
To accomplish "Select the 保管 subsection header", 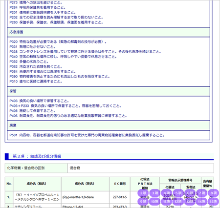I will pos(109,91).
